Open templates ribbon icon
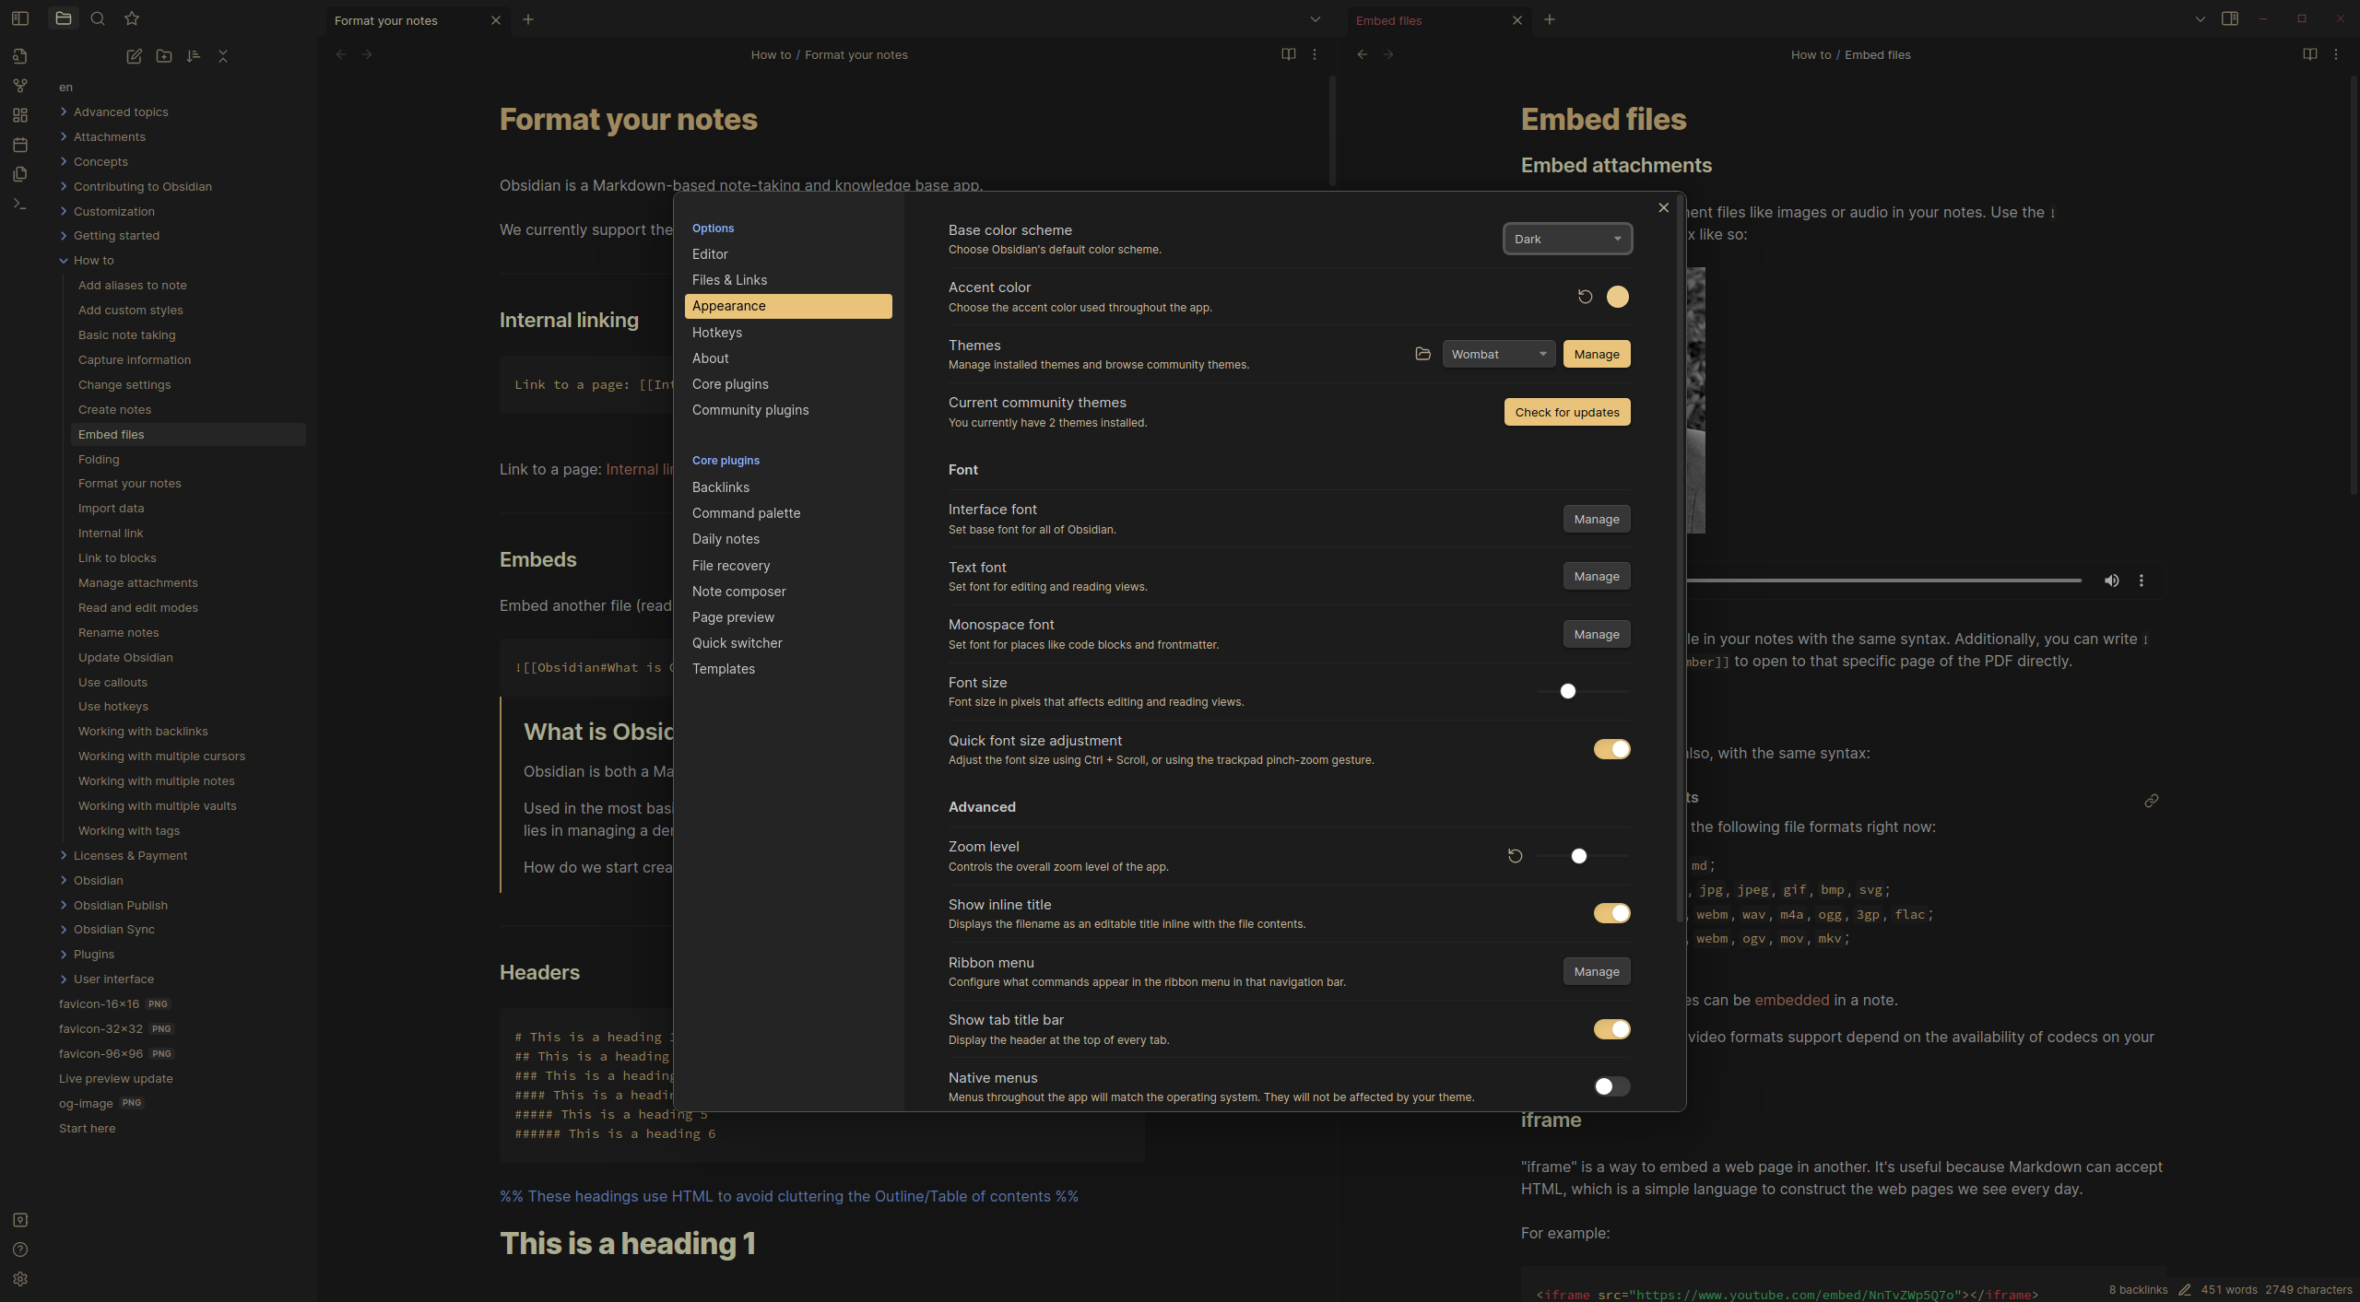Image resolution: width=2360 pixels, height=1302 pixels. click(x=20, y=174)
